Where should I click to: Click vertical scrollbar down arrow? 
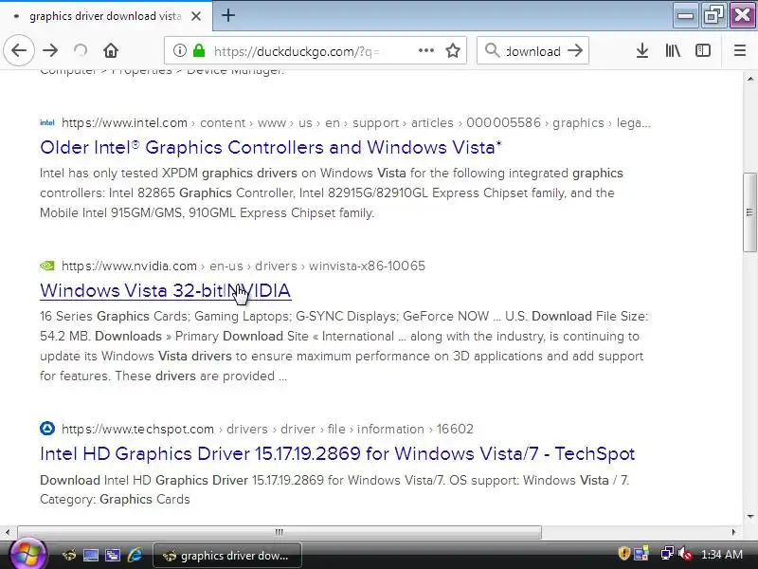(x=749, y=516)
